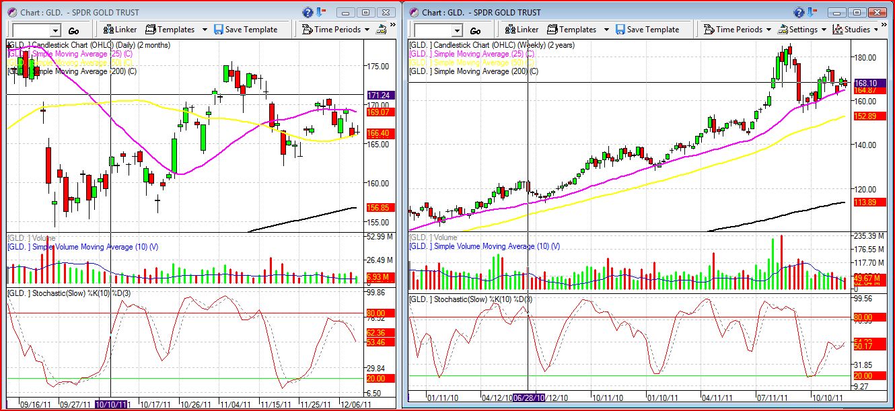This screenshot has width=895, height=411.
Task: Click the Studies icon in right chart toolbar
Action: pos(838,30)
